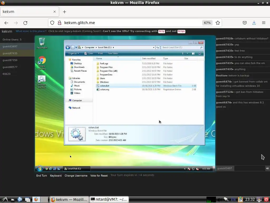Select Computer breadcrumb in address bar

click(x=89, y=48)
